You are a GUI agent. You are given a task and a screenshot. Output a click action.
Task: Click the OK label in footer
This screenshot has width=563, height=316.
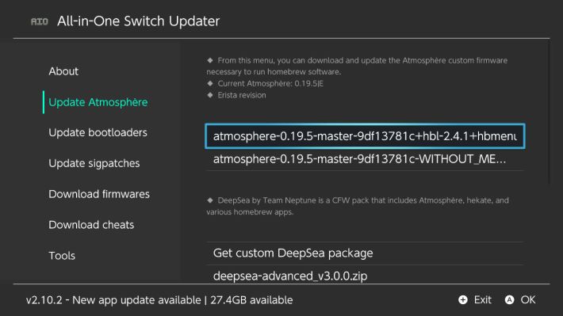528,300
